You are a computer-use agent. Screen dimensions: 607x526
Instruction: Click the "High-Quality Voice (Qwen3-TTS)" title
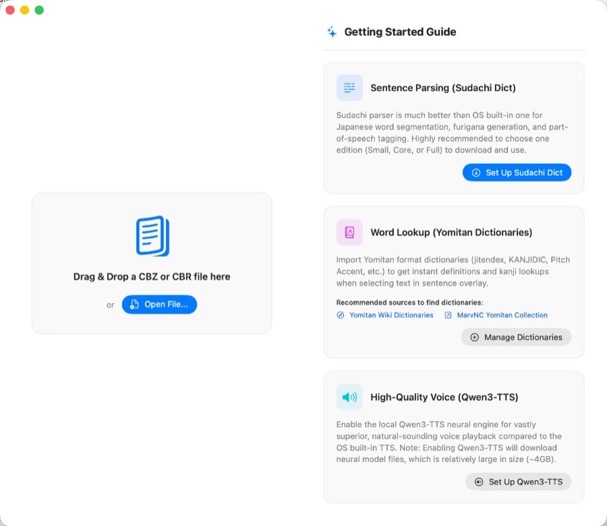[444, 397]
